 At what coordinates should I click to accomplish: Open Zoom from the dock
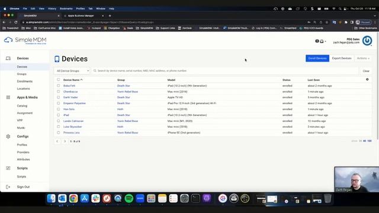tap(140, 199)
